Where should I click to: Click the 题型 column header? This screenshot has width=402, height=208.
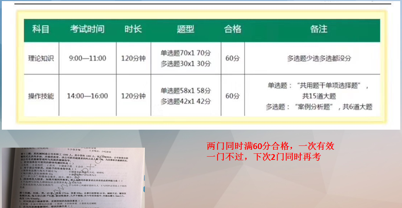click(186, 29)
